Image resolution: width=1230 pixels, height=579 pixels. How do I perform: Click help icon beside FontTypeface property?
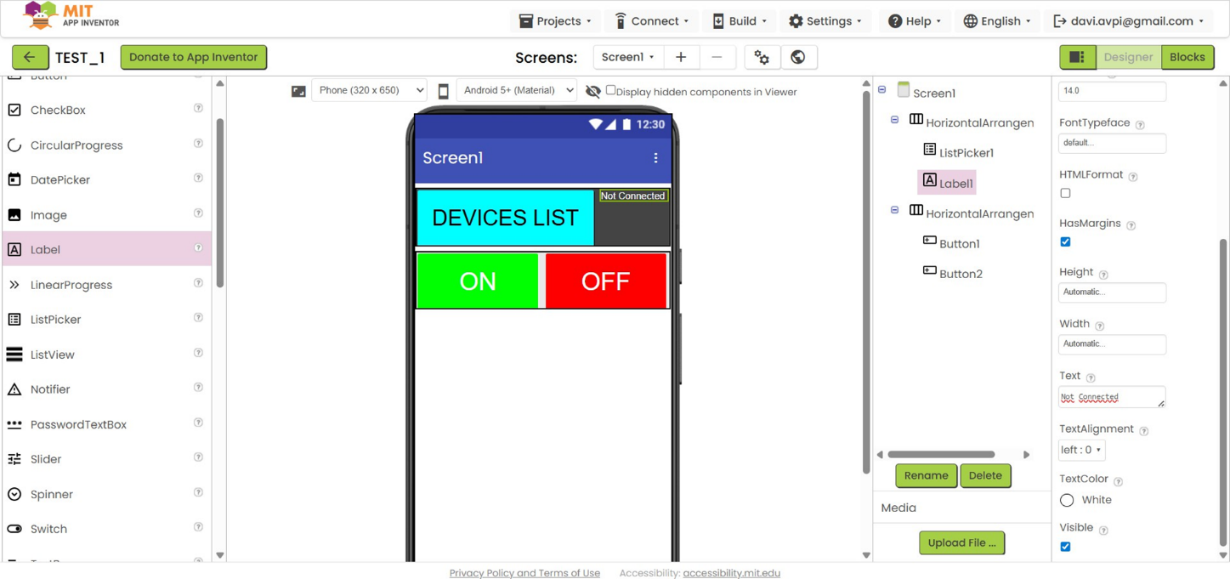click(x=1140, y=125)
